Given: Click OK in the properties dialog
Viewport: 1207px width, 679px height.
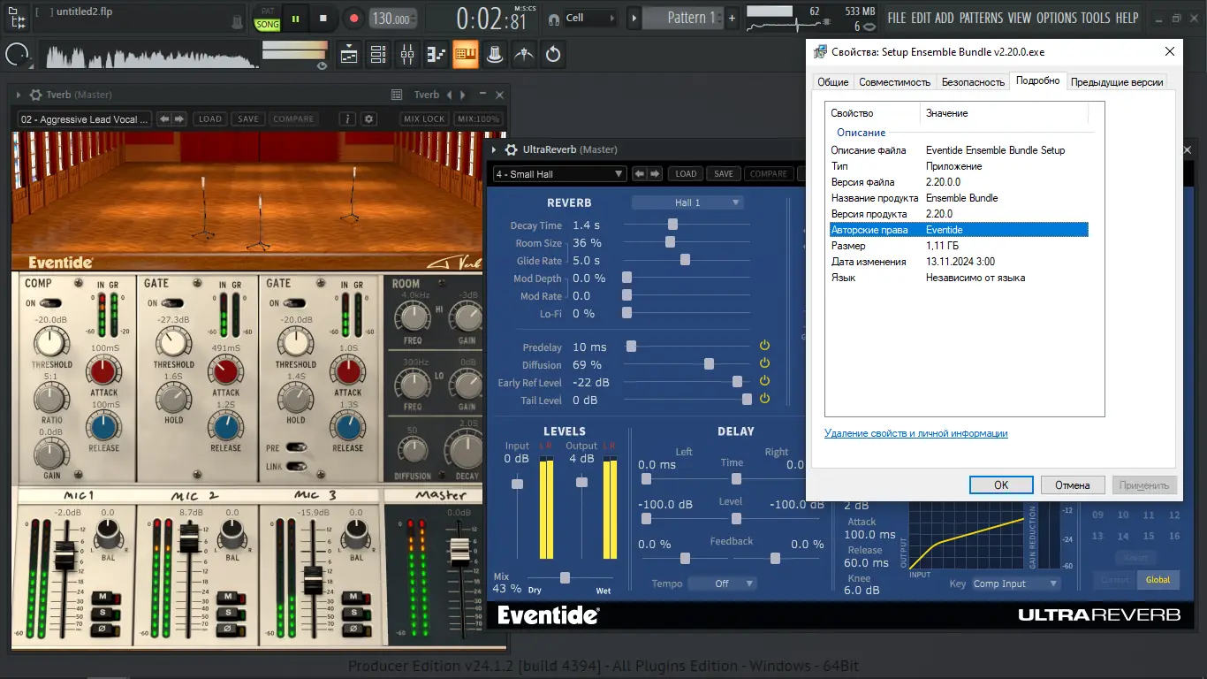Looking at the screenshot, I should click(1001, 484).
